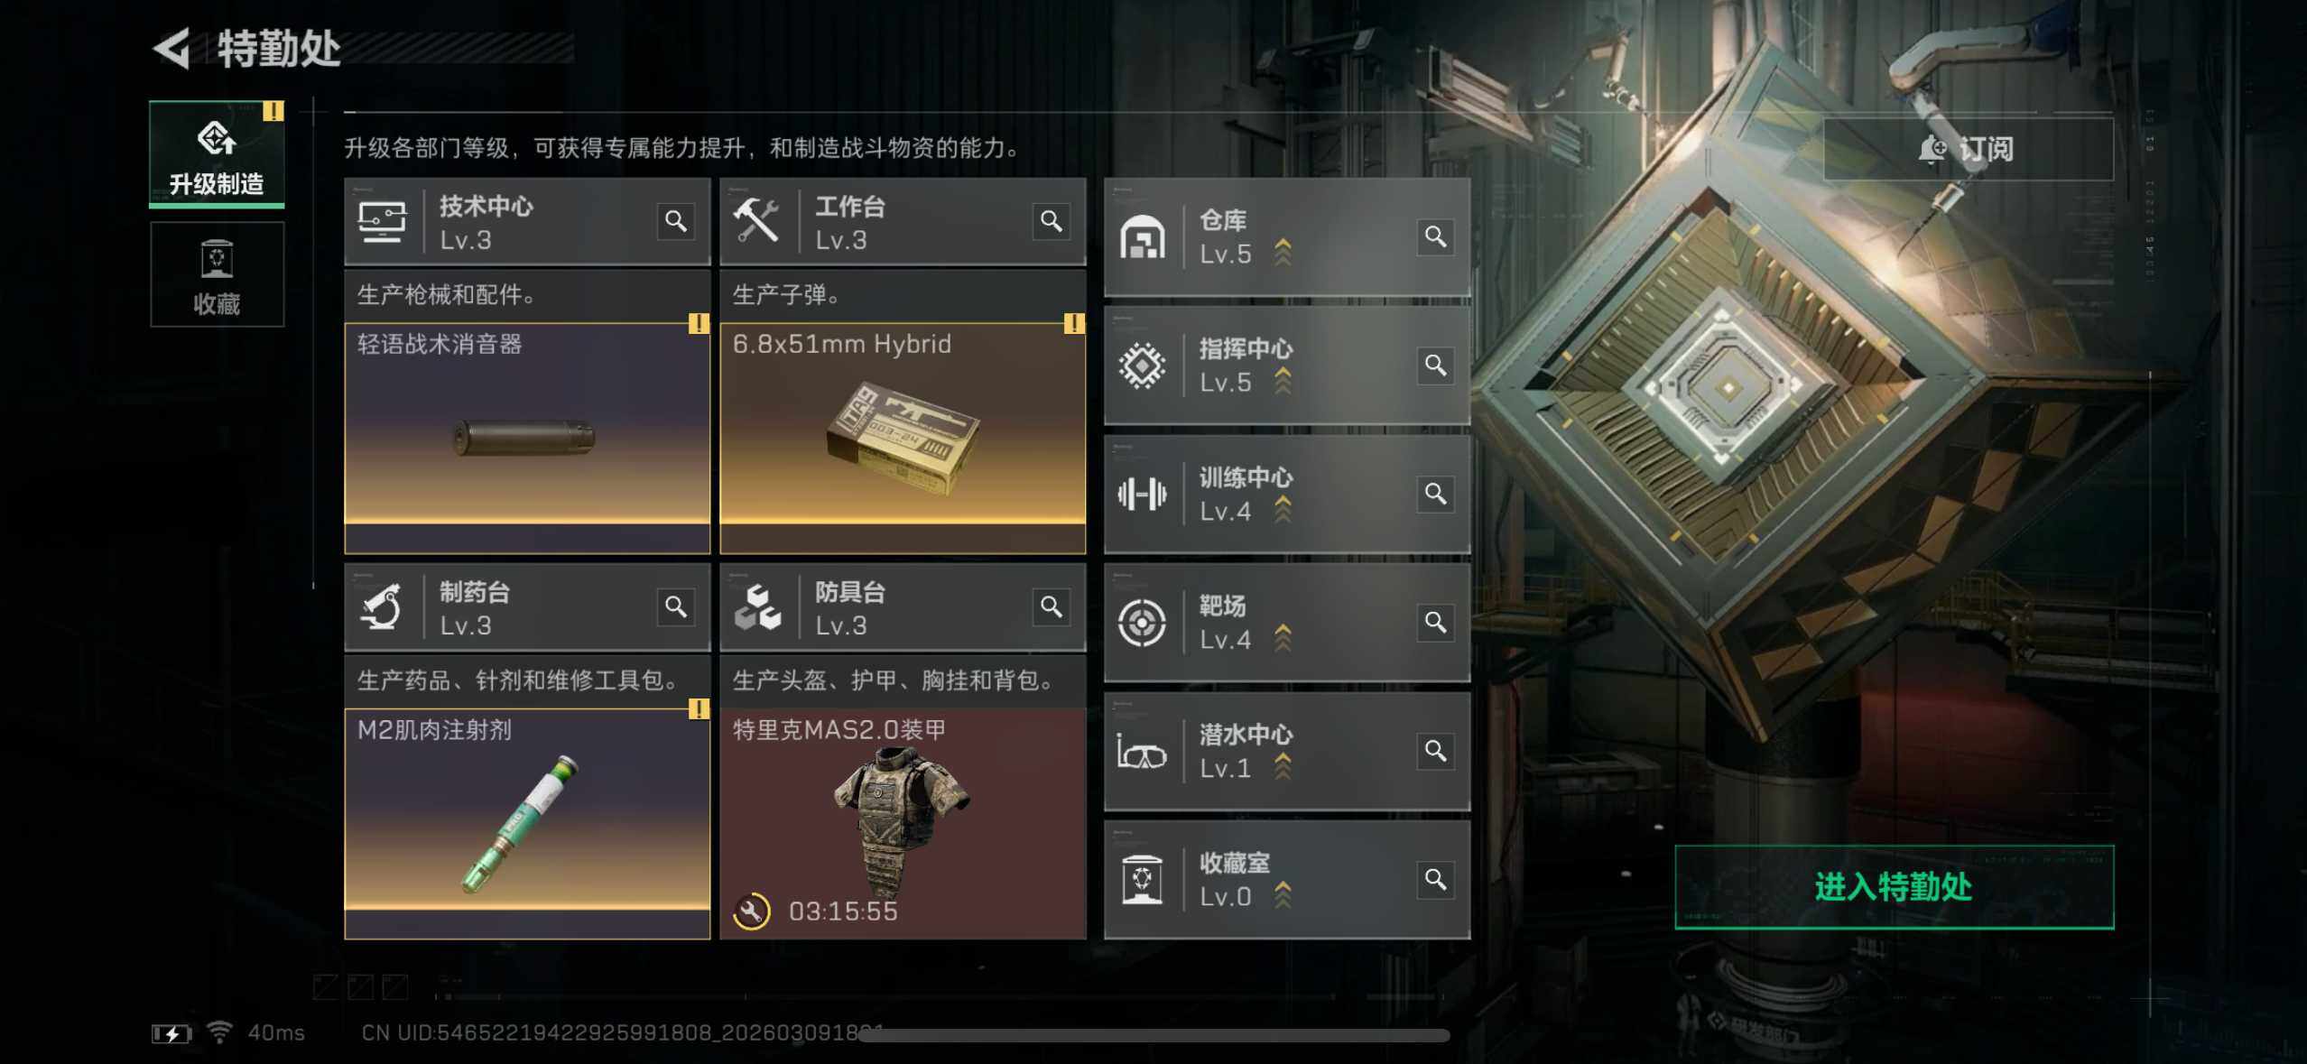The height and width of the screenshot is (1064, 2307).
Task: Click the back arrow beside 特勤处
Action: (x=172, y=49)
